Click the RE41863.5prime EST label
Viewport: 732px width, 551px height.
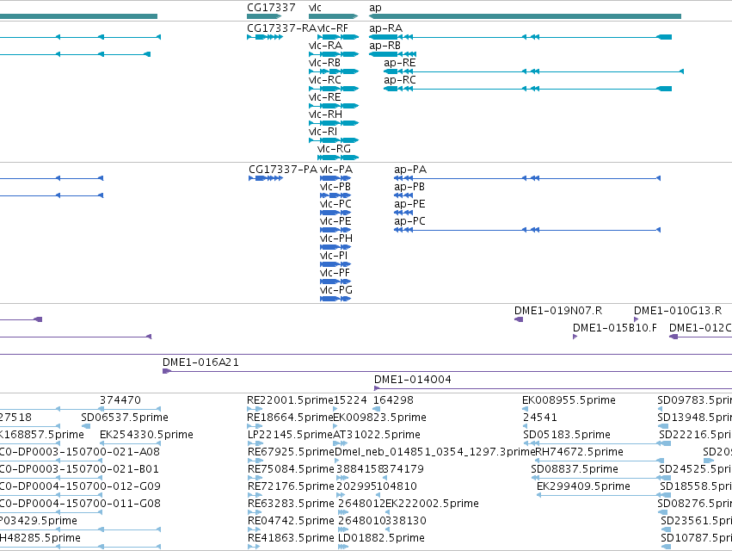(x=291, y=538)
